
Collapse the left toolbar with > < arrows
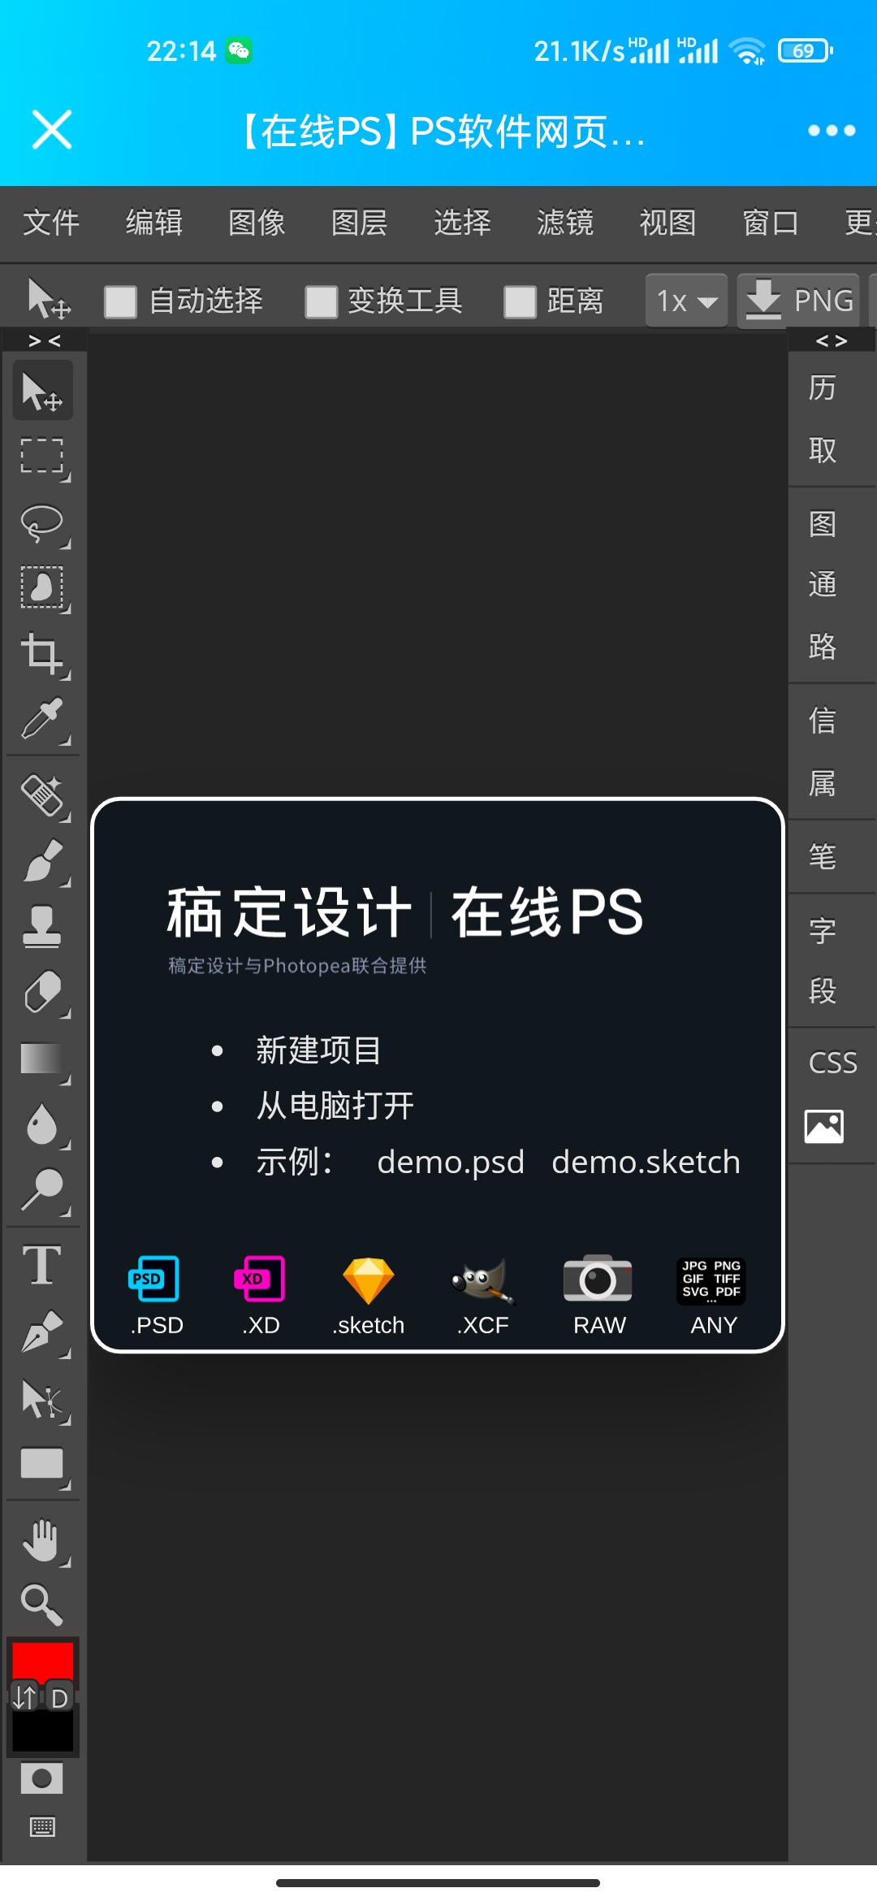[x=44, y=340]
